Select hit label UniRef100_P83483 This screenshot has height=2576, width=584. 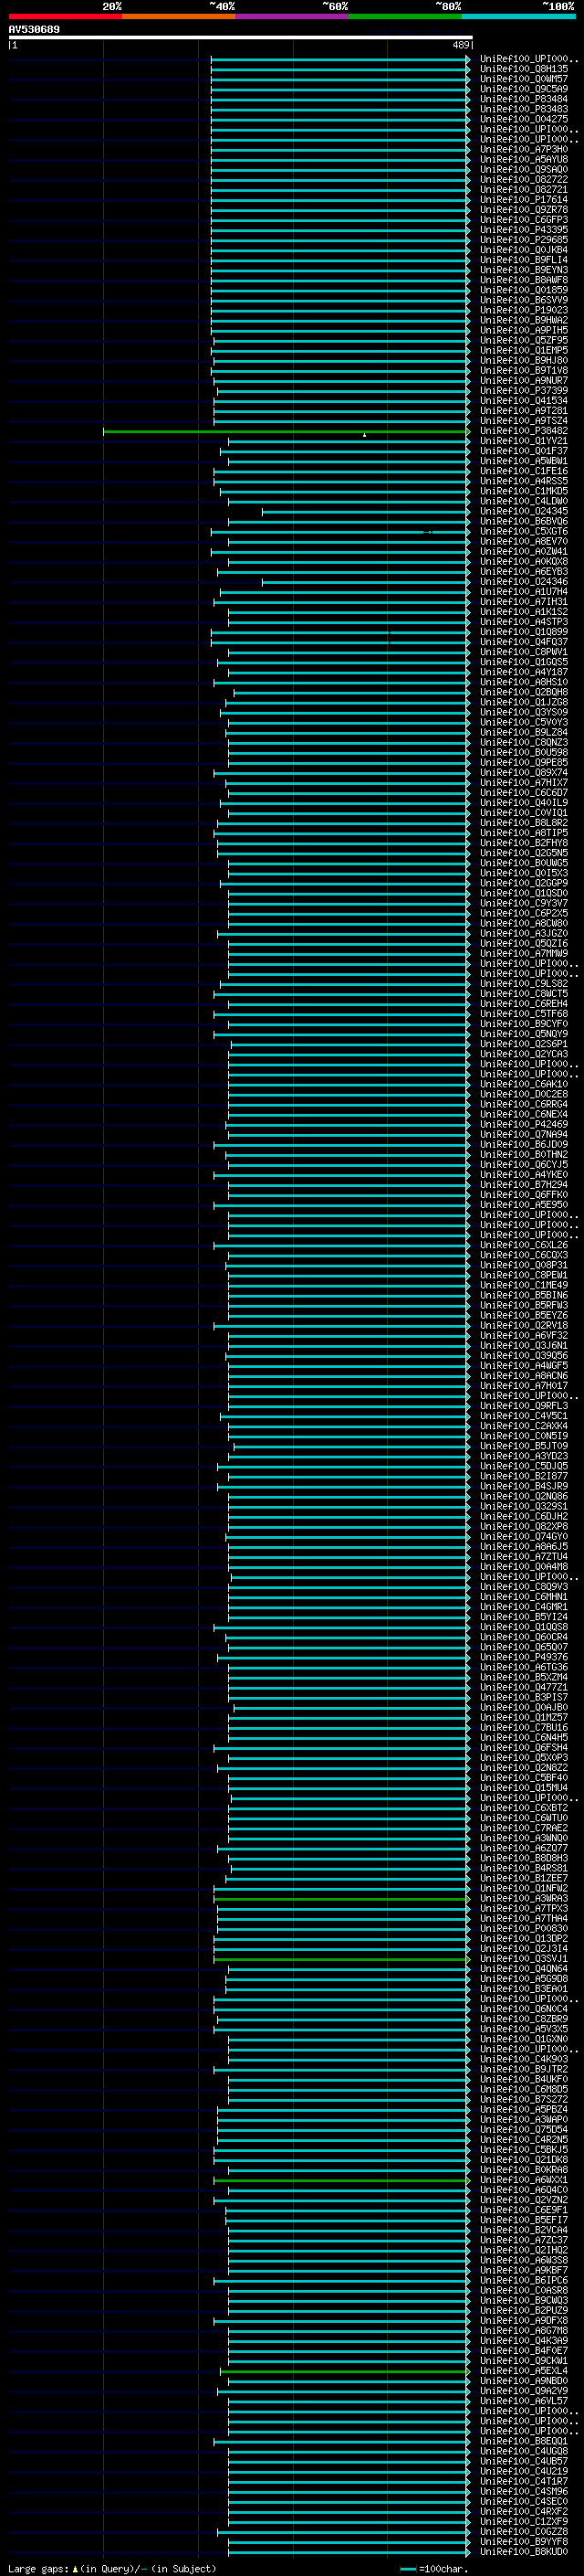pos(523,109)
